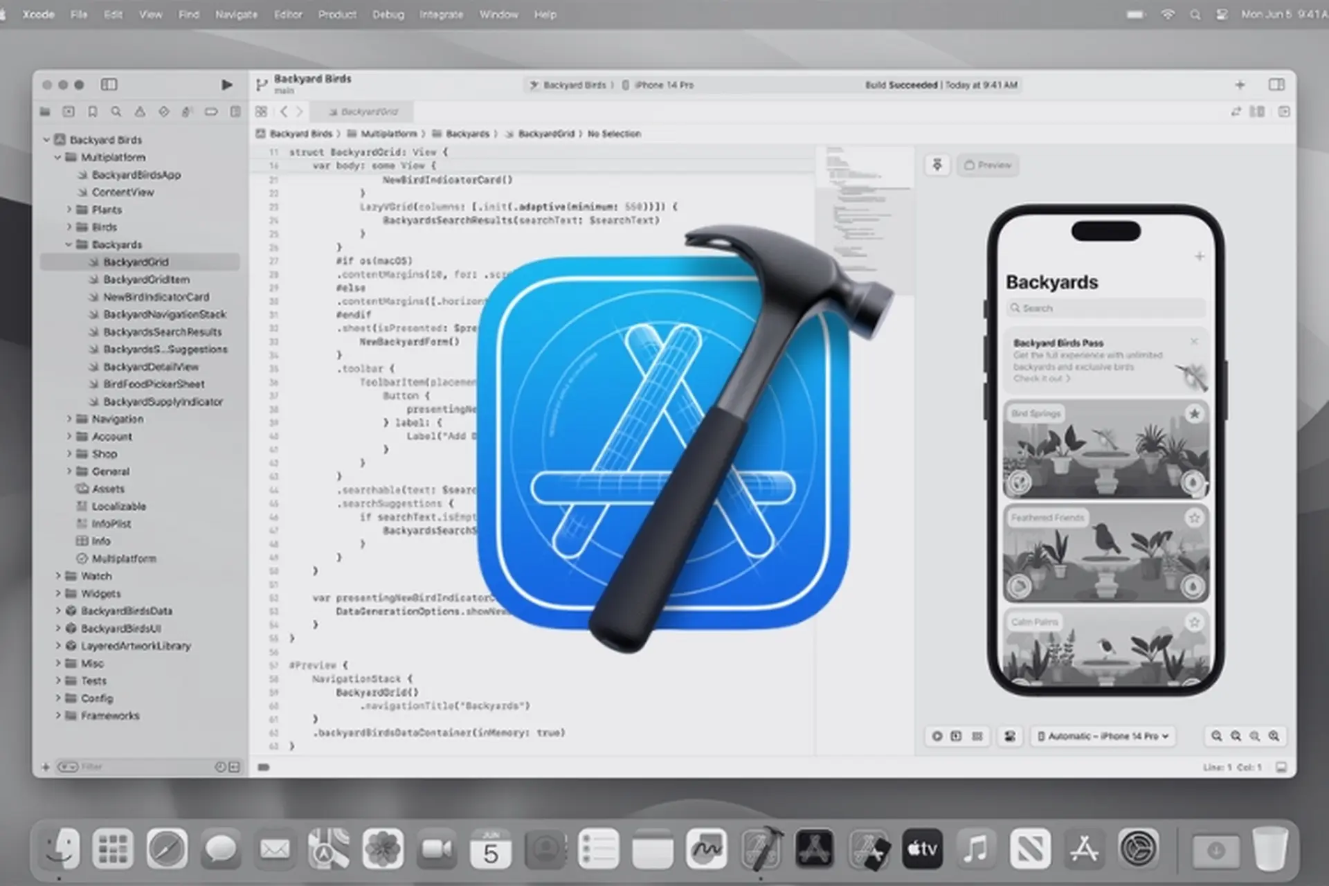This screenshot has width=1329, height=886.
Task: Click the Search field in the Backyards preview
Action: tap(1105, 308)
